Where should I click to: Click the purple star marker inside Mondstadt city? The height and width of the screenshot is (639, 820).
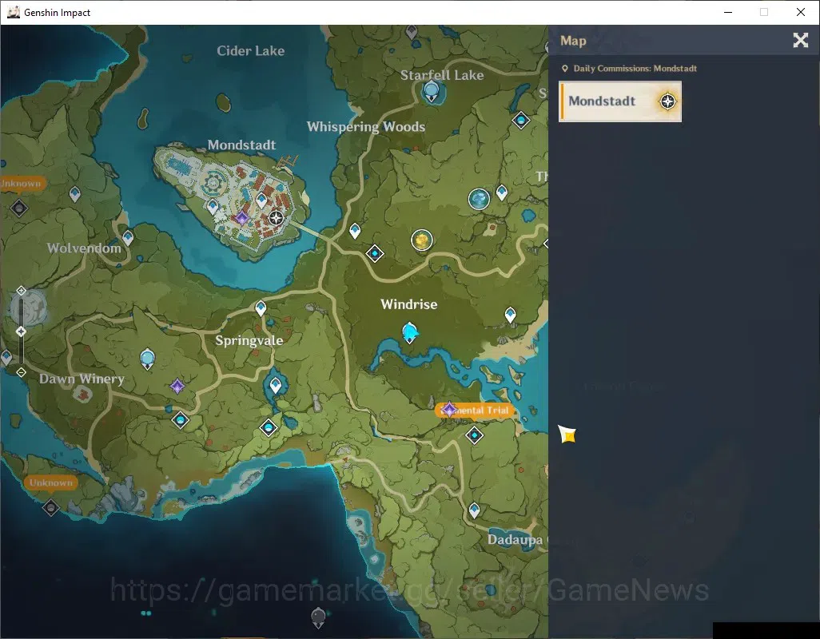point(241,217)
